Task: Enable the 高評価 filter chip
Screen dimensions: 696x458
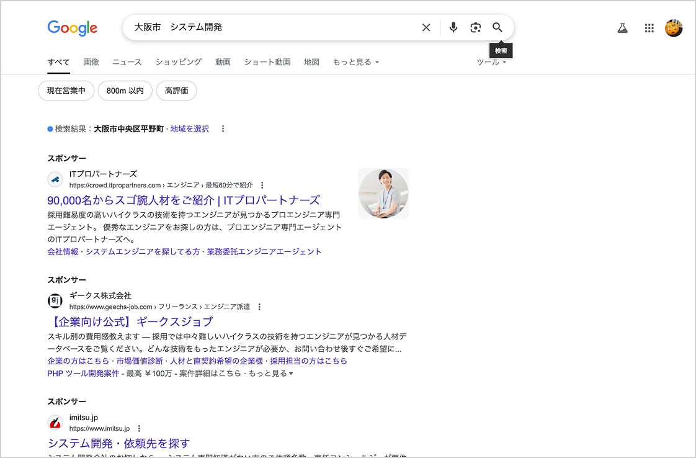Action: coord(176,91)
